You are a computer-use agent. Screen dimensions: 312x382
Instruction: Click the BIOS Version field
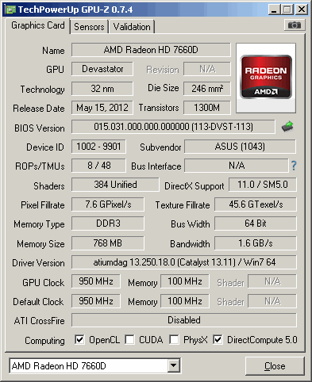pos(173,127)
